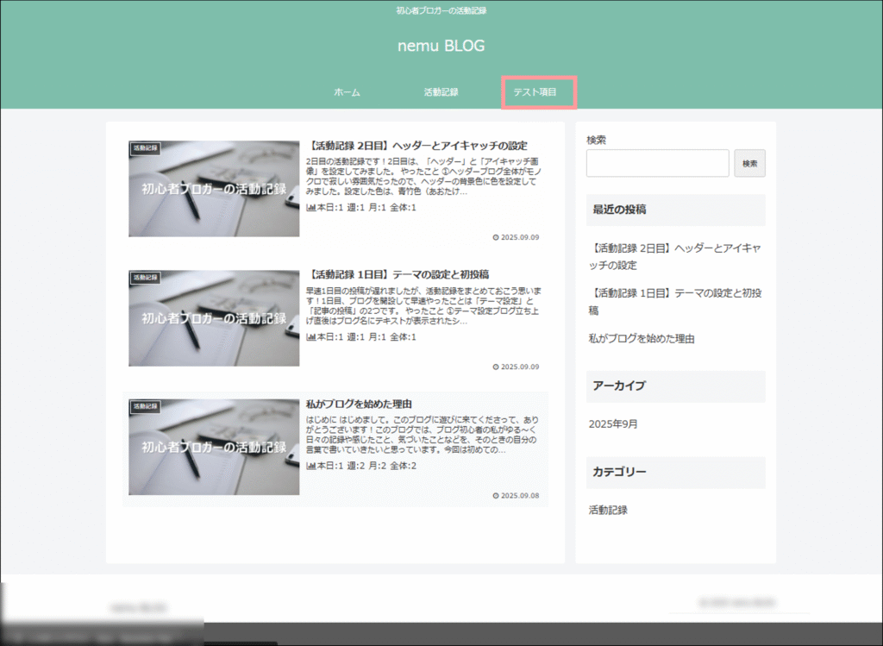Image resolution: width=883 pixels, height=646 pixels.
Task: Click the bar chart icon on the 1日目 post
Action: click(310, 336)
